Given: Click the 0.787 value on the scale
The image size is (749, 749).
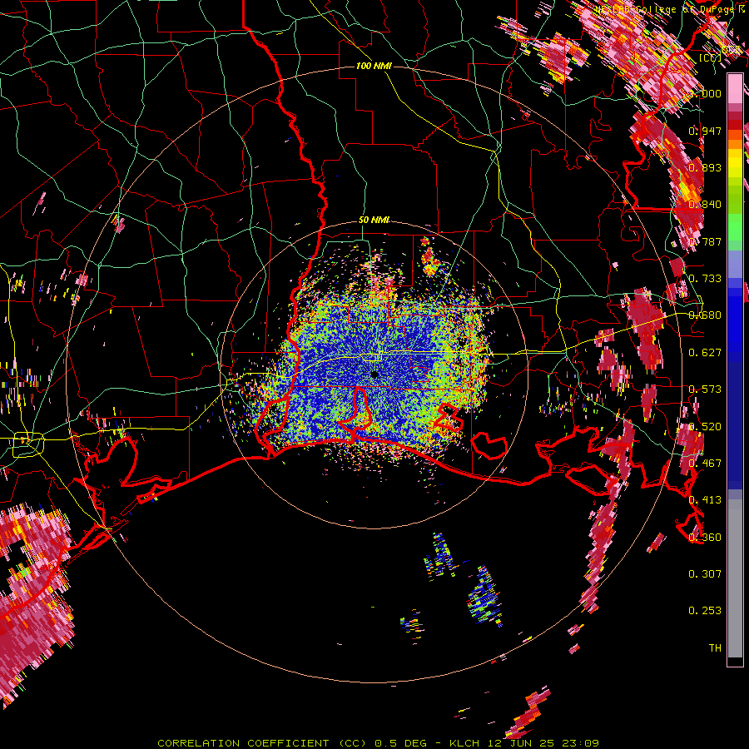Looking at the screenshot, I should click(x=705, y=241).
